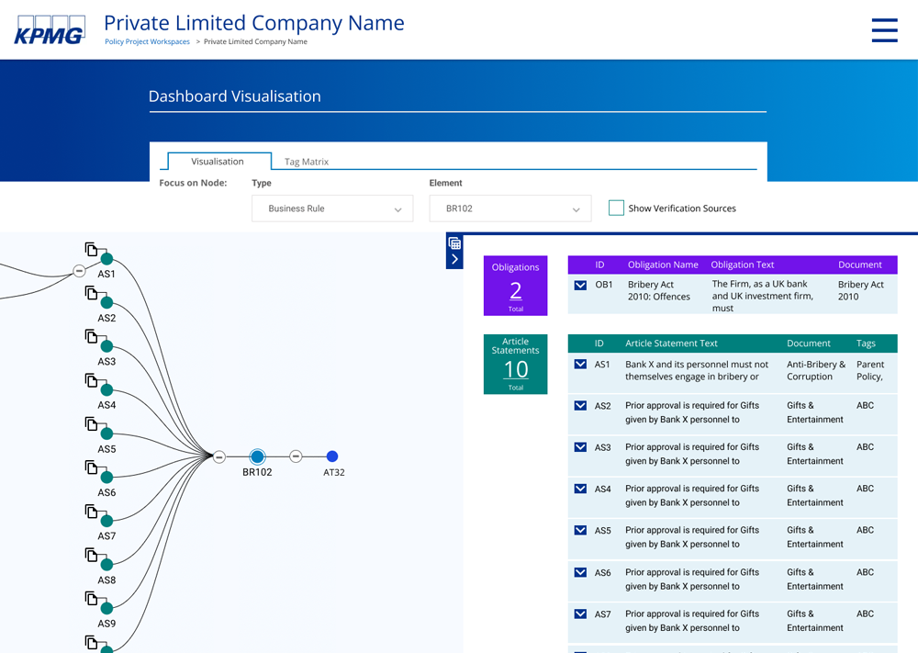Click the KPMG logo

pyautogui.click(x=50, y=30)
